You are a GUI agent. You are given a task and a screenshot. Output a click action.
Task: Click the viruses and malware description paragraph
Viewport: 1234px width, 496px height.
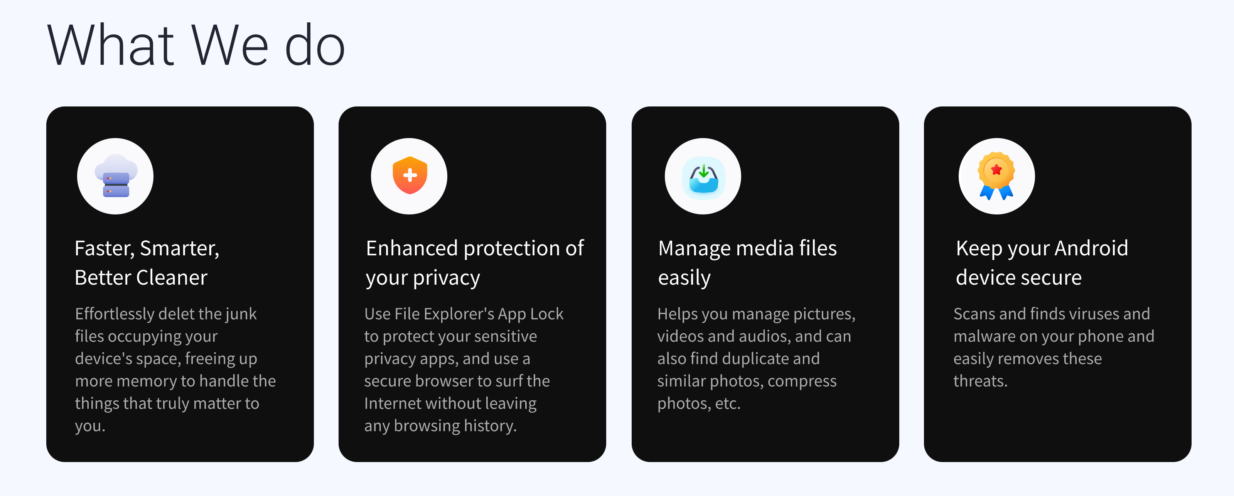pyautogui.click(x=1054, y=347)
